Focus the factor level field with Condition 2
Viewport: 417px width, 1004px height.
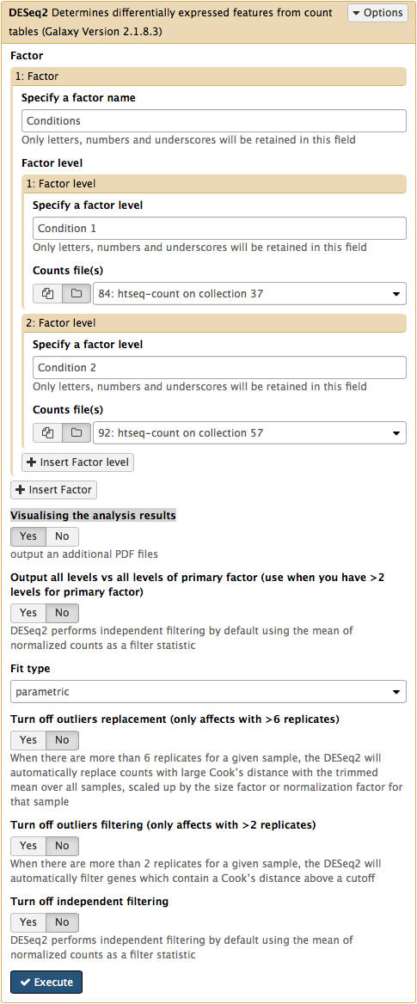[220, 368]
